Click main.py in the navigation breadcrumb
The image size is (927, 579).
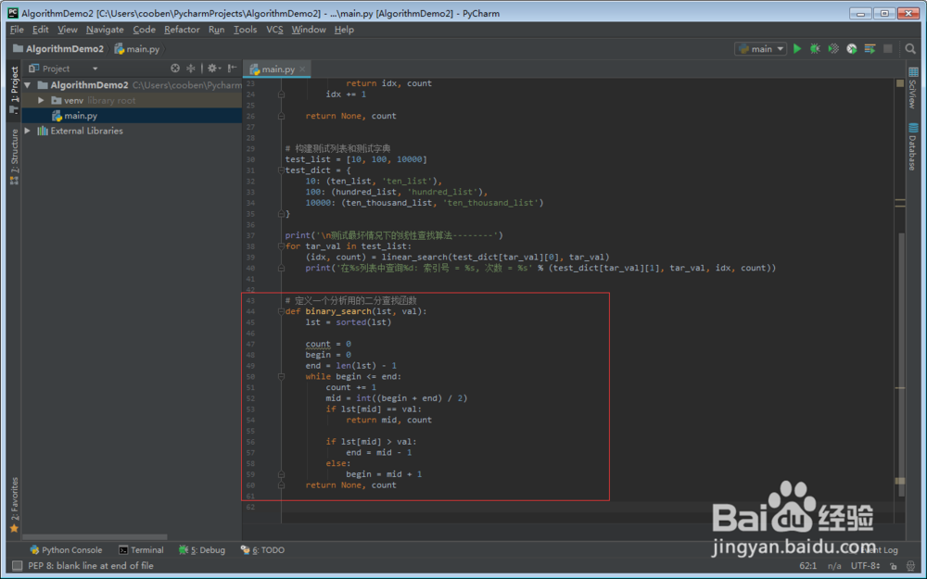[137, 49]
